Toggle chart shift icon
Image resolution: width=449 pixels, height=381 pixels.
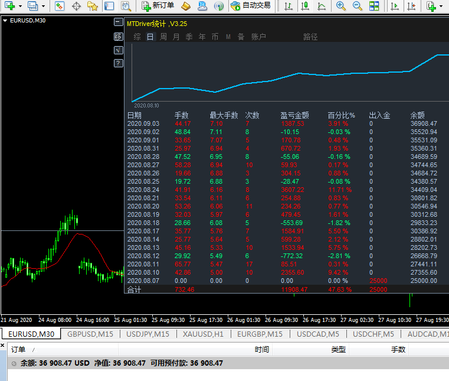411,6
